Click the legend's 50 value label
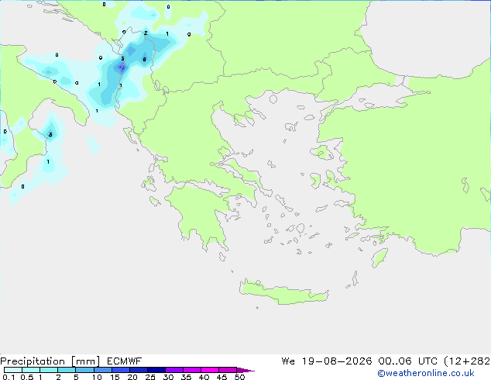The width and height of the screenshot is (491, 380). pyautogui.click(x=239, y=377)
